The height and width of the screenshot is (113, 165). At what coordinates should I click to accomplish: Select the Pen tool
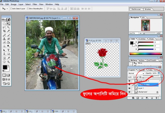tap(4, 54)
